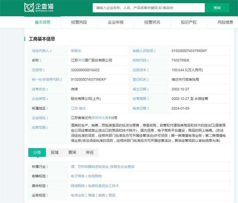238x203 pixels.
Task: Switch to the 经营风险 tab
Action: point(79,22)
